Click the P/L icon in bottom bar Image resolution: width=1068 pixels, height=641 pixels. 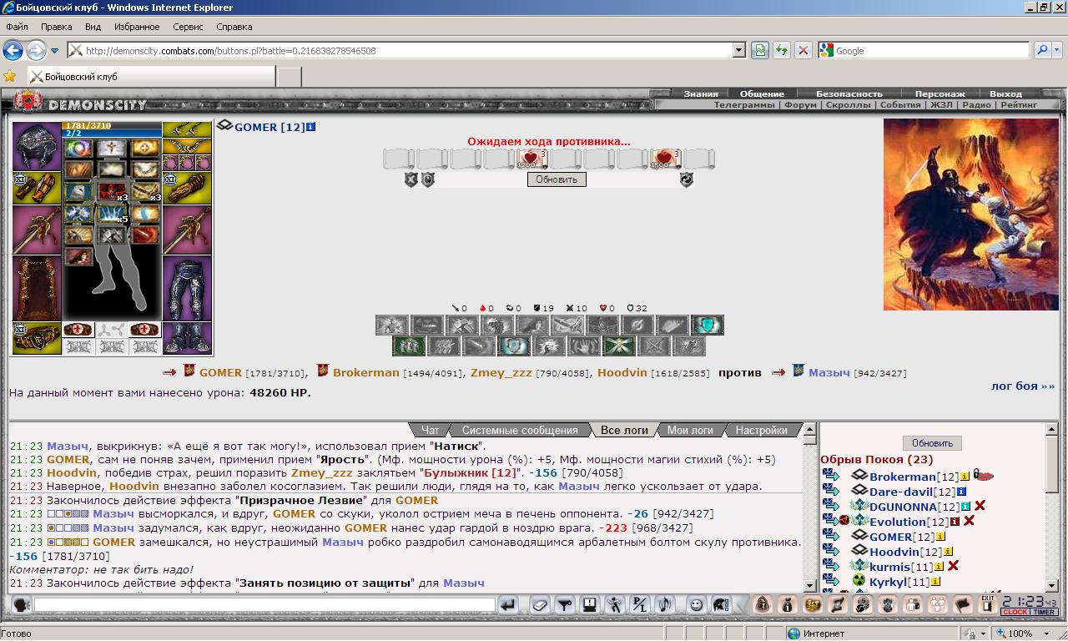coord(640,605)
